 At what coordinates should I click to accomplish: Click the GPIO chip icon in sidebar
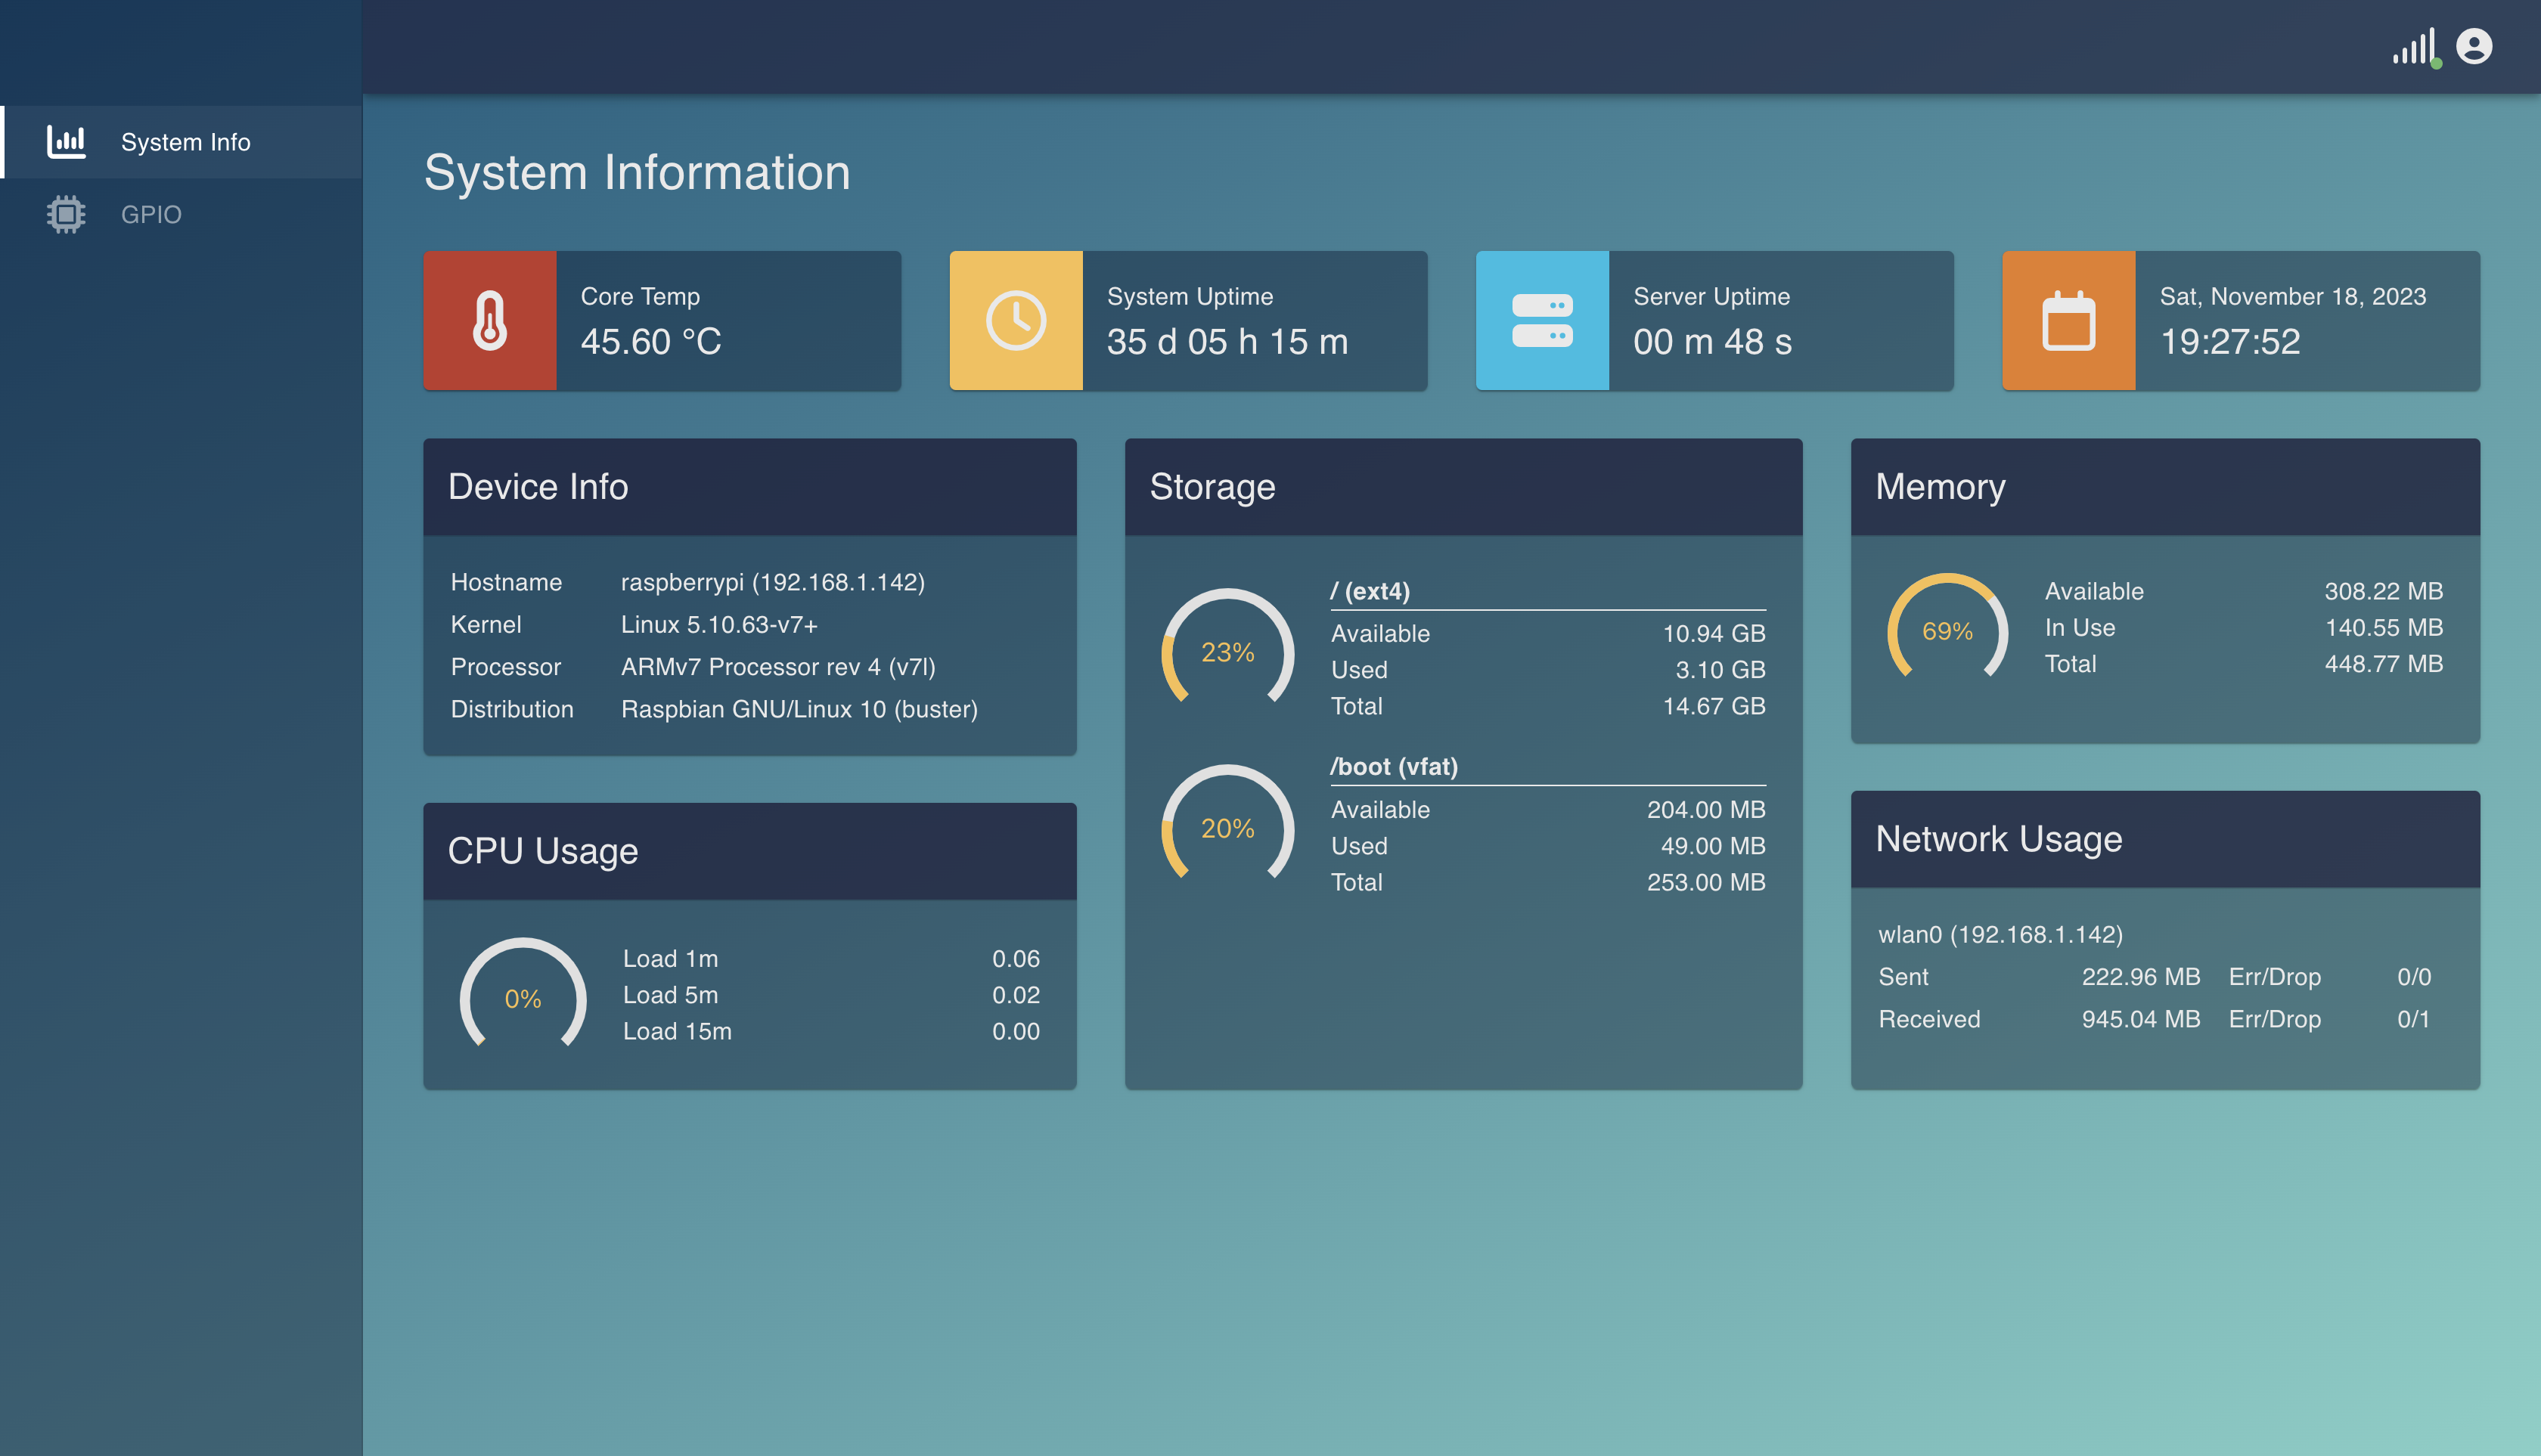[66, 214]
